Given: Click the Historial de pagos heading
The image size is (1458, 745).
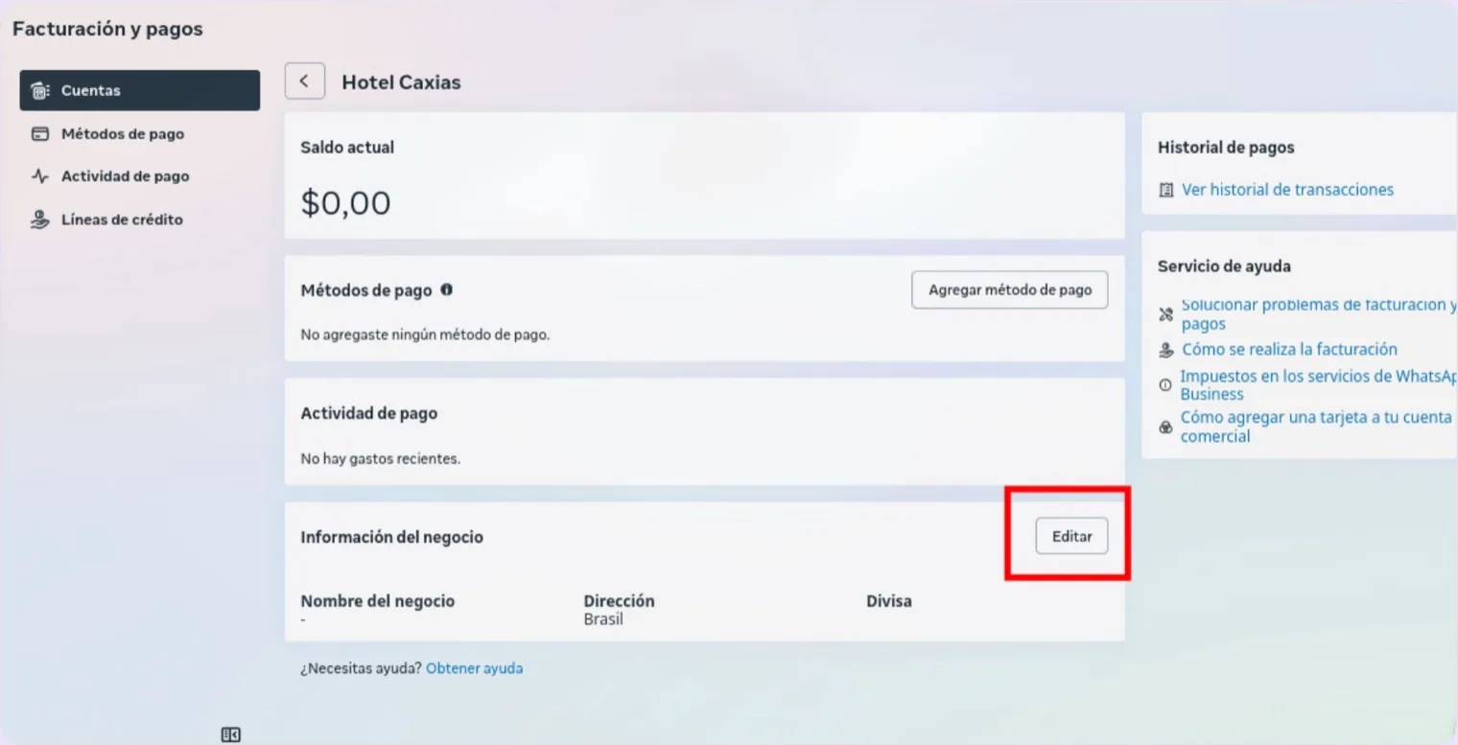Looking at the screenshot, I should (x=1226, y=148).
